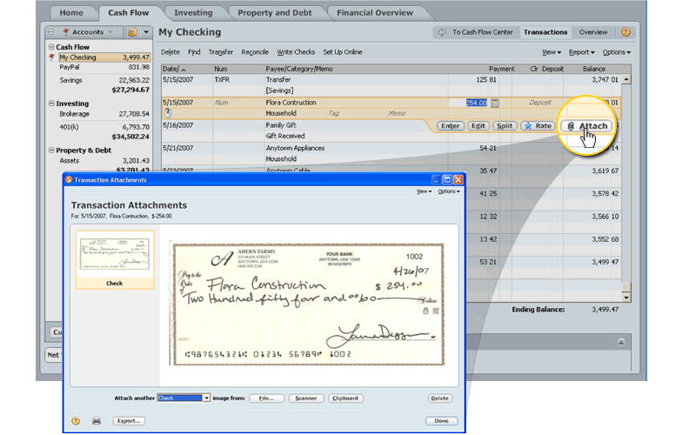
Task: Click the help icon in attachments dialog
Action: coord(76,421)
